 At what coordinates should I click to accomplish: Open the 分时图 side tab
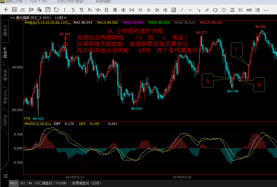[x=5, y=30]
